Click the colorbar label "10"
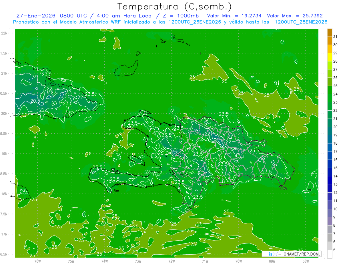The image size is (343, 265). (336, 209)
